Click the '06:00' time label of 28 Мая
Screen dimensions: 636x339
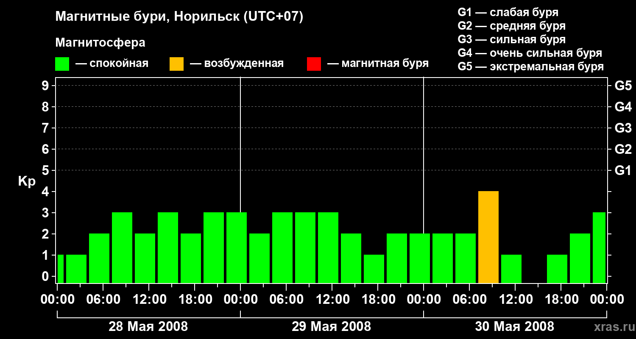(103, 300)
